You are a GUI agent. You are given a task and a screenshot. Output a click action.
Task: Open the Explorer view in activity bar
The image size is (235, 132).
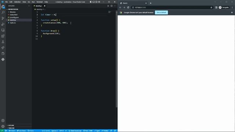coord(3,7)
